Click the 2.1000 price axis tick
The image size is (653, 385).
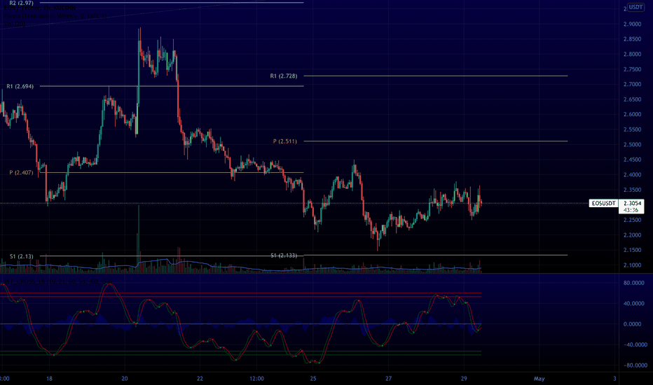pos(632,265)
